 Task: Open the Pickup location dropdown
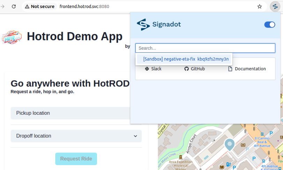[70, 113]
